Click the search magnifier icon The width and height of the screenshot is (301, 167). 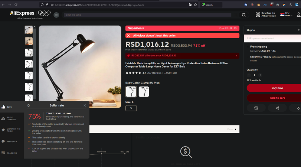[244, 15]
